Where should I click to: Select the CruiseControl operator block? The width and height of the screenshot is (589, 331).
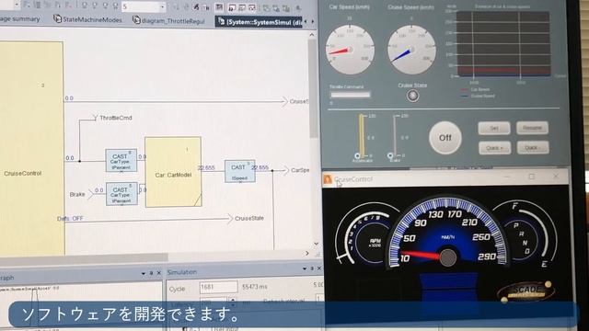click(31, 148)
